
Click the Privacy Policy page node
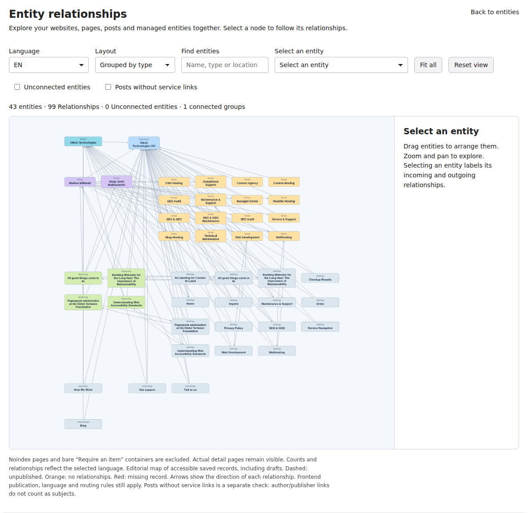(233, 327)
